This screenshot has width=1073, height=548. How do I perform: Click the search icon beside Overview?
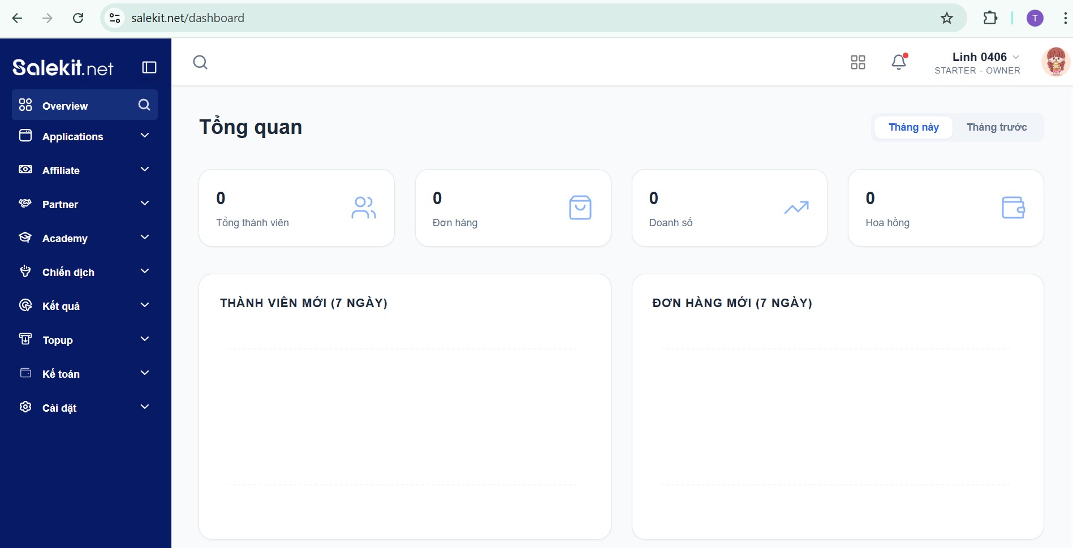point(144,105)
